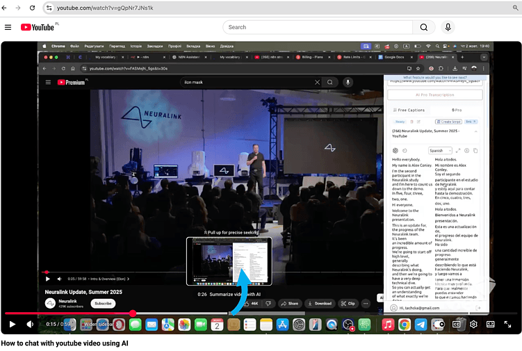Image resolution: width=522 pixels, height=351 pixels.
Task: Reload the page with the refresh icon
Action: 32,8
